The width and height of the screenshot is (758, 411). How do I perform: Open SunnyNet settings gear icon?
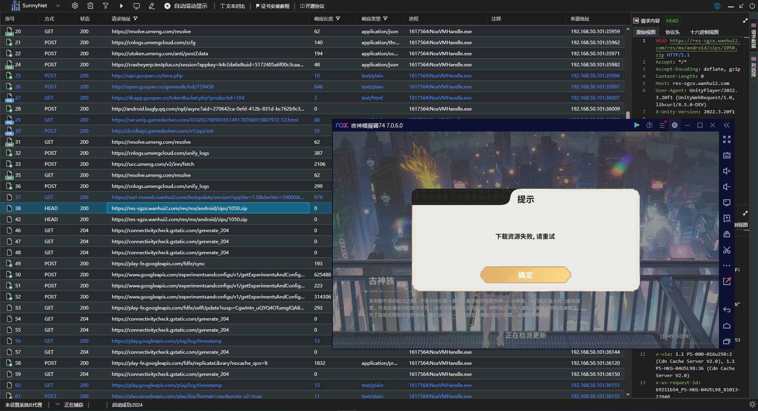[x=75, y=6]
